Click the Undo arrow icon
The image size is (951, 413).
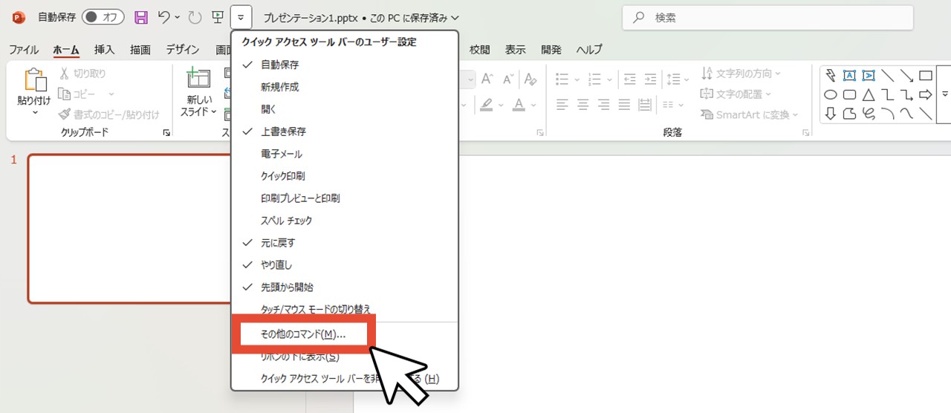[165, 16]
